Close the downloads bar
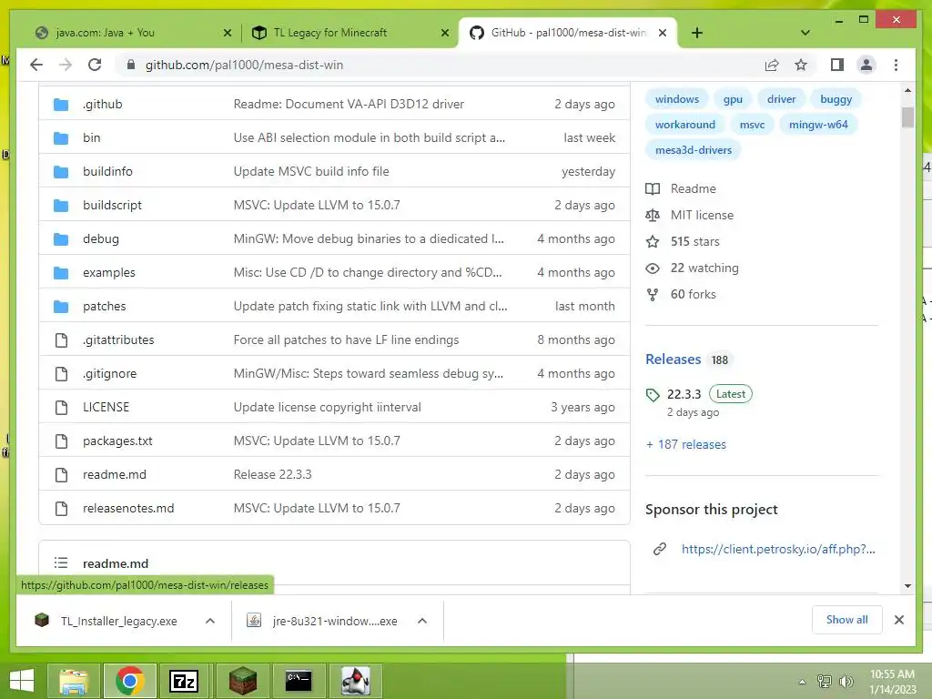This screenshot has width=932, height=699. pyautogui.click(x=898, y=620)
